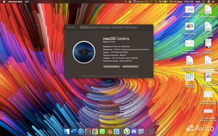Click the date and time in the menu bar
Image resolution: width=218 pixels, height=136 pixels.
pos(181,2)
